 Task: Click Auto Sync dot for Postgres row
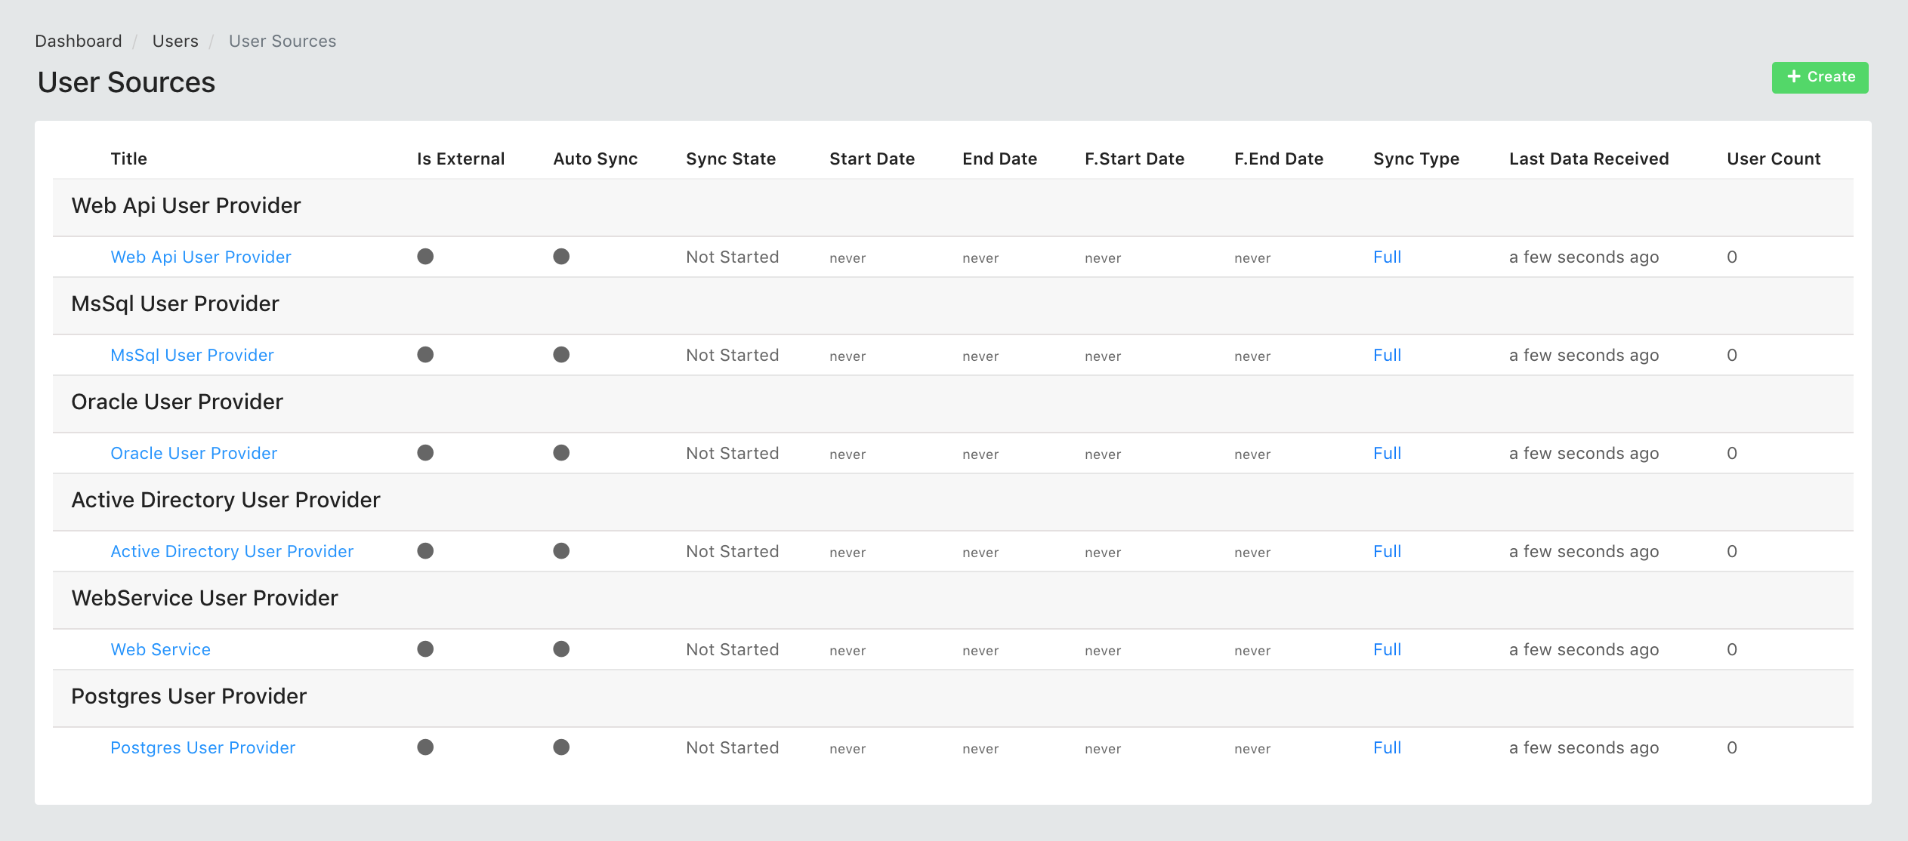coord(561,747)
